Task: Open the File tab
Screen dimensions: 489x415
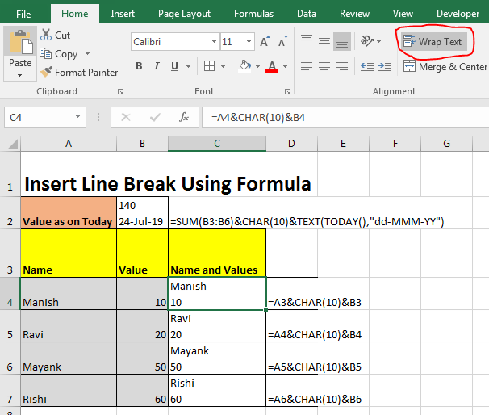Action: [23, 14]
